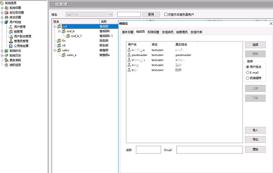Click the 增加 button

tap(255, 149)
